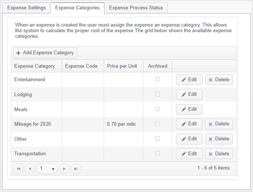
Task: Select the Transportation row name
Action: click(x=30, y=153)
